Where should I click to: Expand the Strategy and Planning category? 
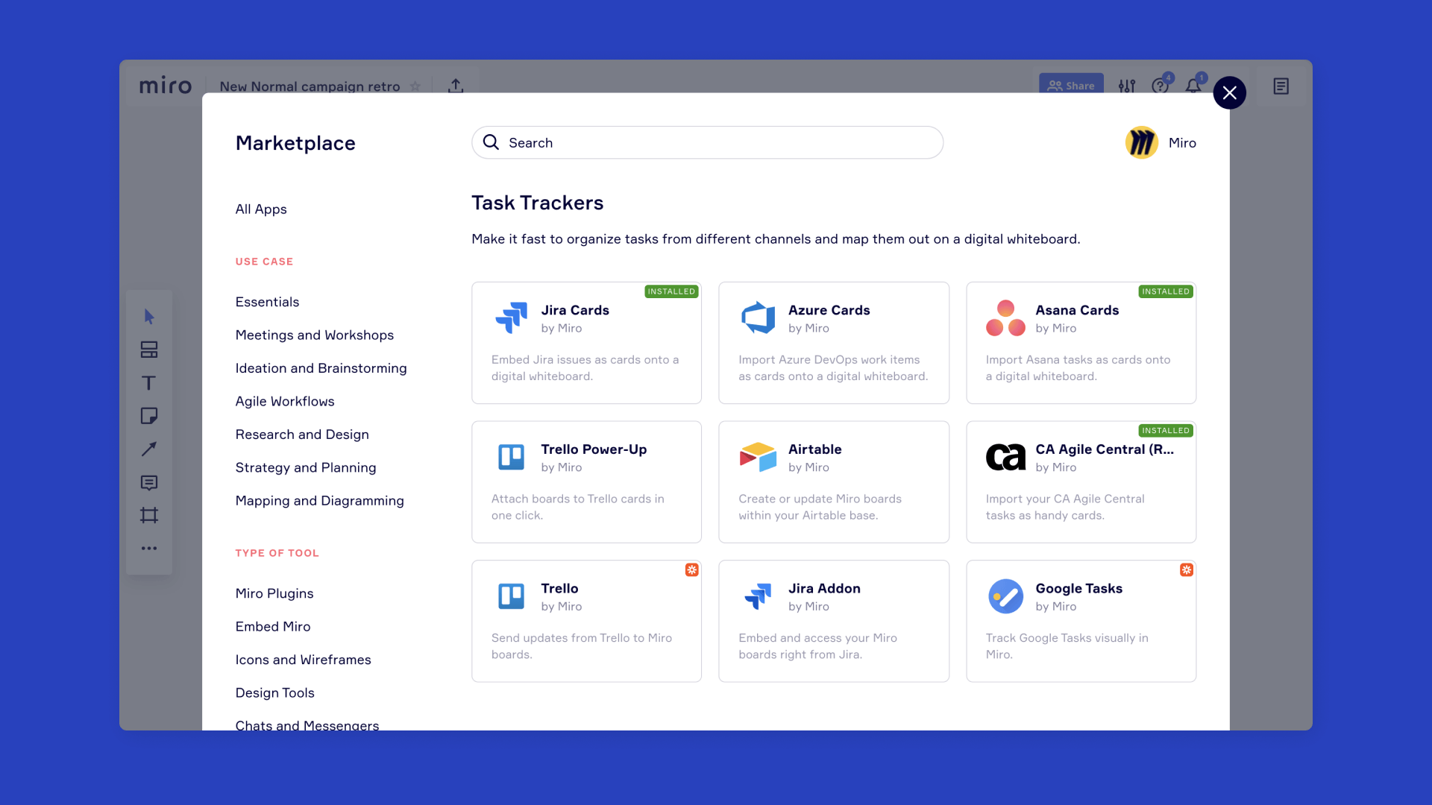[x=305, y=467]
